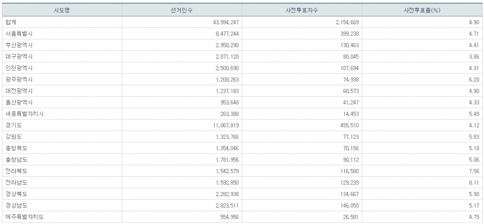Select the 충청북도 row label
The width and height of the screenshot is (484, 224).
coord(16,148)
